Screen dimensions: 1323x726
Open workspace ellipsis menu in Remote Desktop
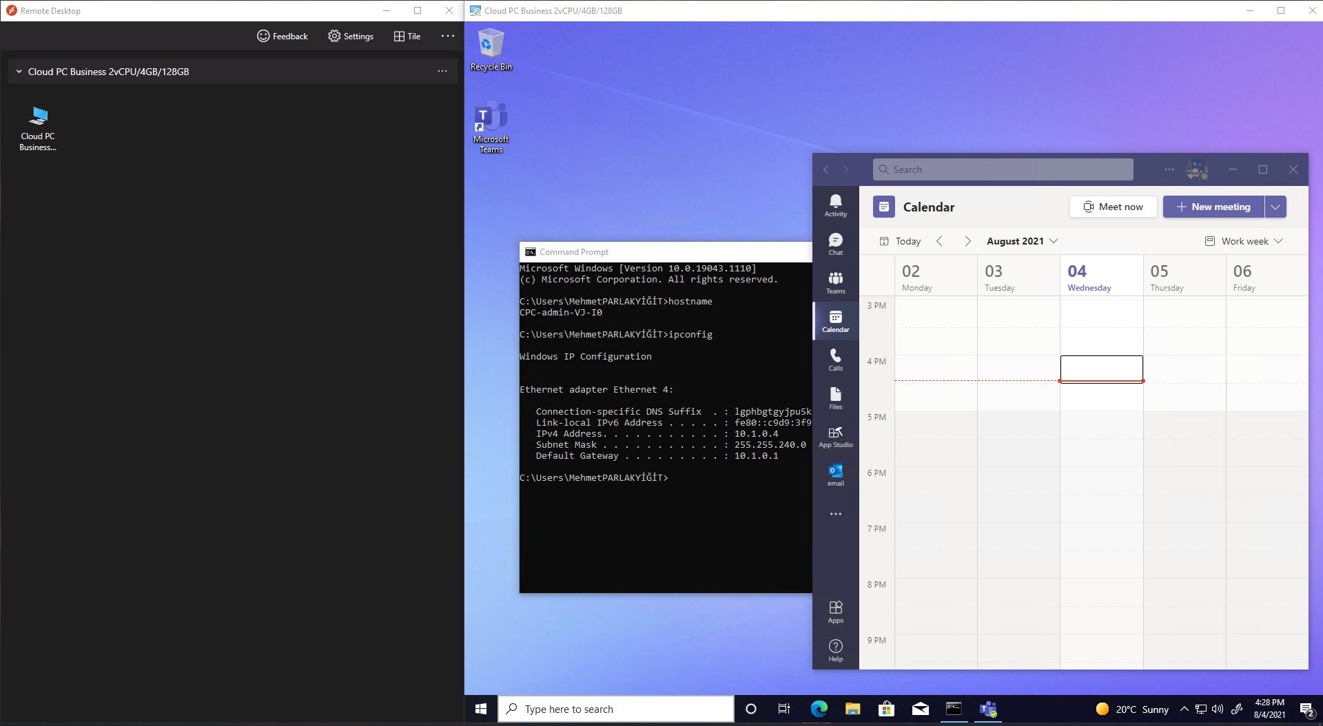442,72
